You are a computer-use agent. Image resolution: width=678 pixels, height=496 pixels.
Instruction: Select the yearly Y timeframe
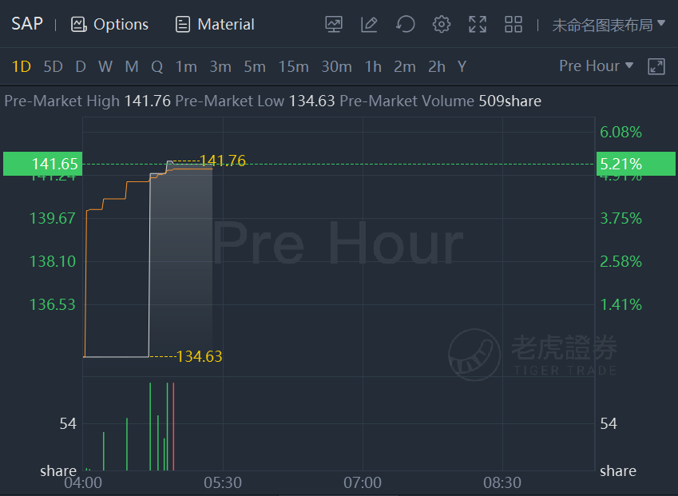(x=462, y=66)
